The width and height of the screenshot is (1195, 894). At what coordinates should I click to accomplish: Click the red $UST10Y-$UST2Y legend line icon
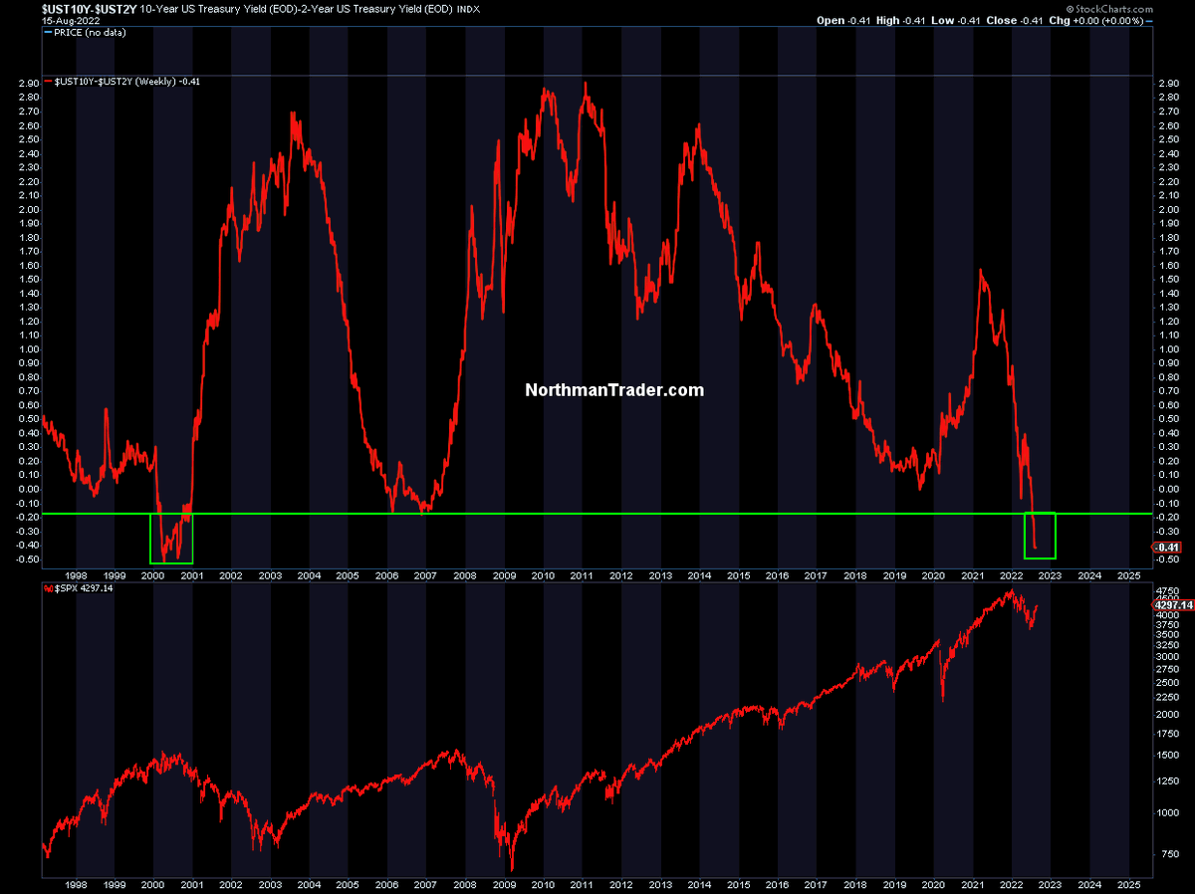[x=48, y=81]
